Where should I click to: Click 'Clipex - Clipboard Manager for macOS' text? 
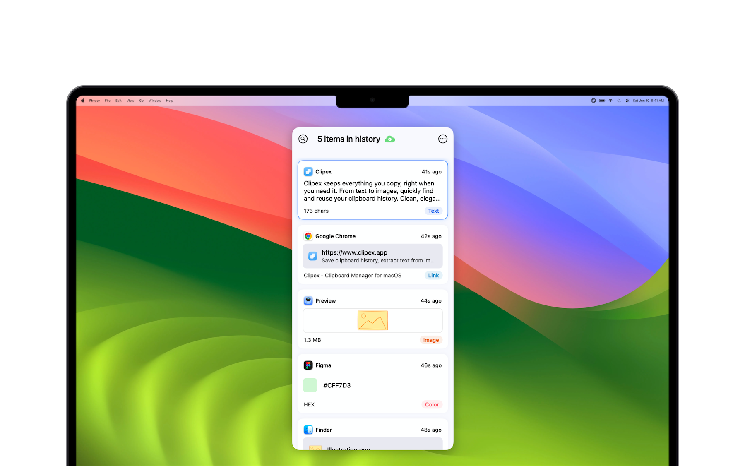(353, 276)
